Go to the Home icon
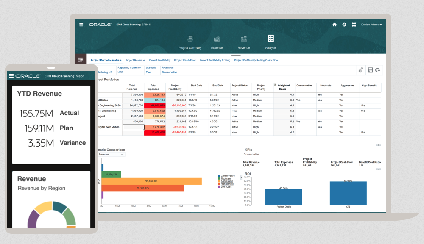Screen dimensions: 424x244 [335, 25]
